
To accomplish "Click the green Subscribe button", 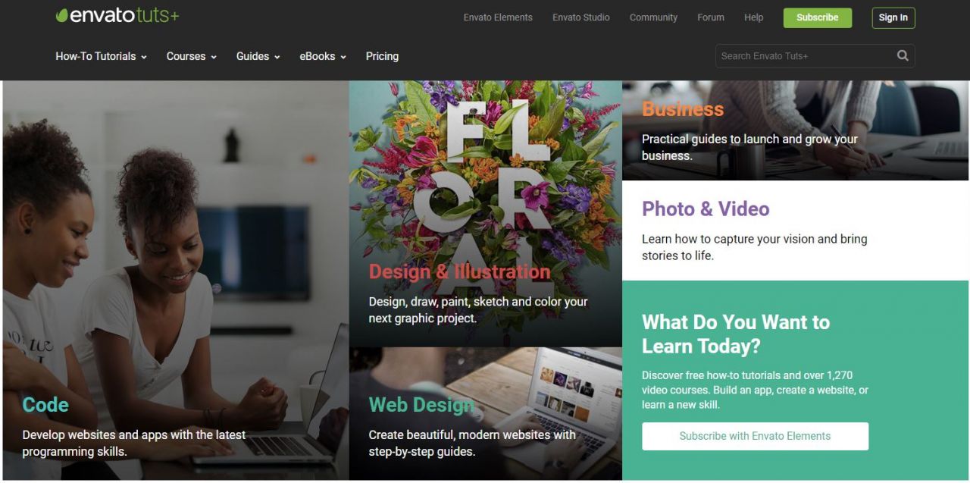I will [x=817, y=17].
